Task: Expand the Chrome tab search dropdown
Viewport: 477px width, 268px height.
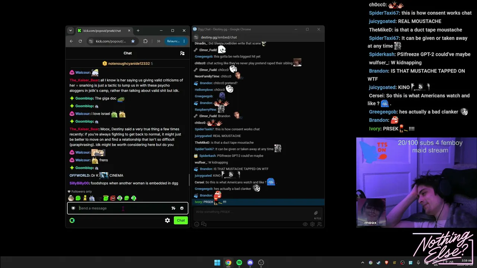Action: coord(70,31)
